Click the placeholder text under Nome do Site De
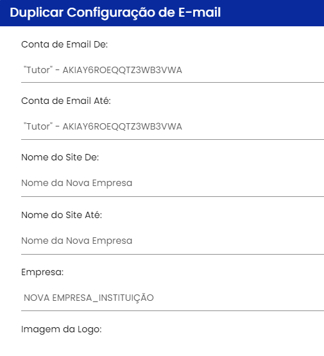The height and width of the screenshot is (356, 324). [77, 183]
